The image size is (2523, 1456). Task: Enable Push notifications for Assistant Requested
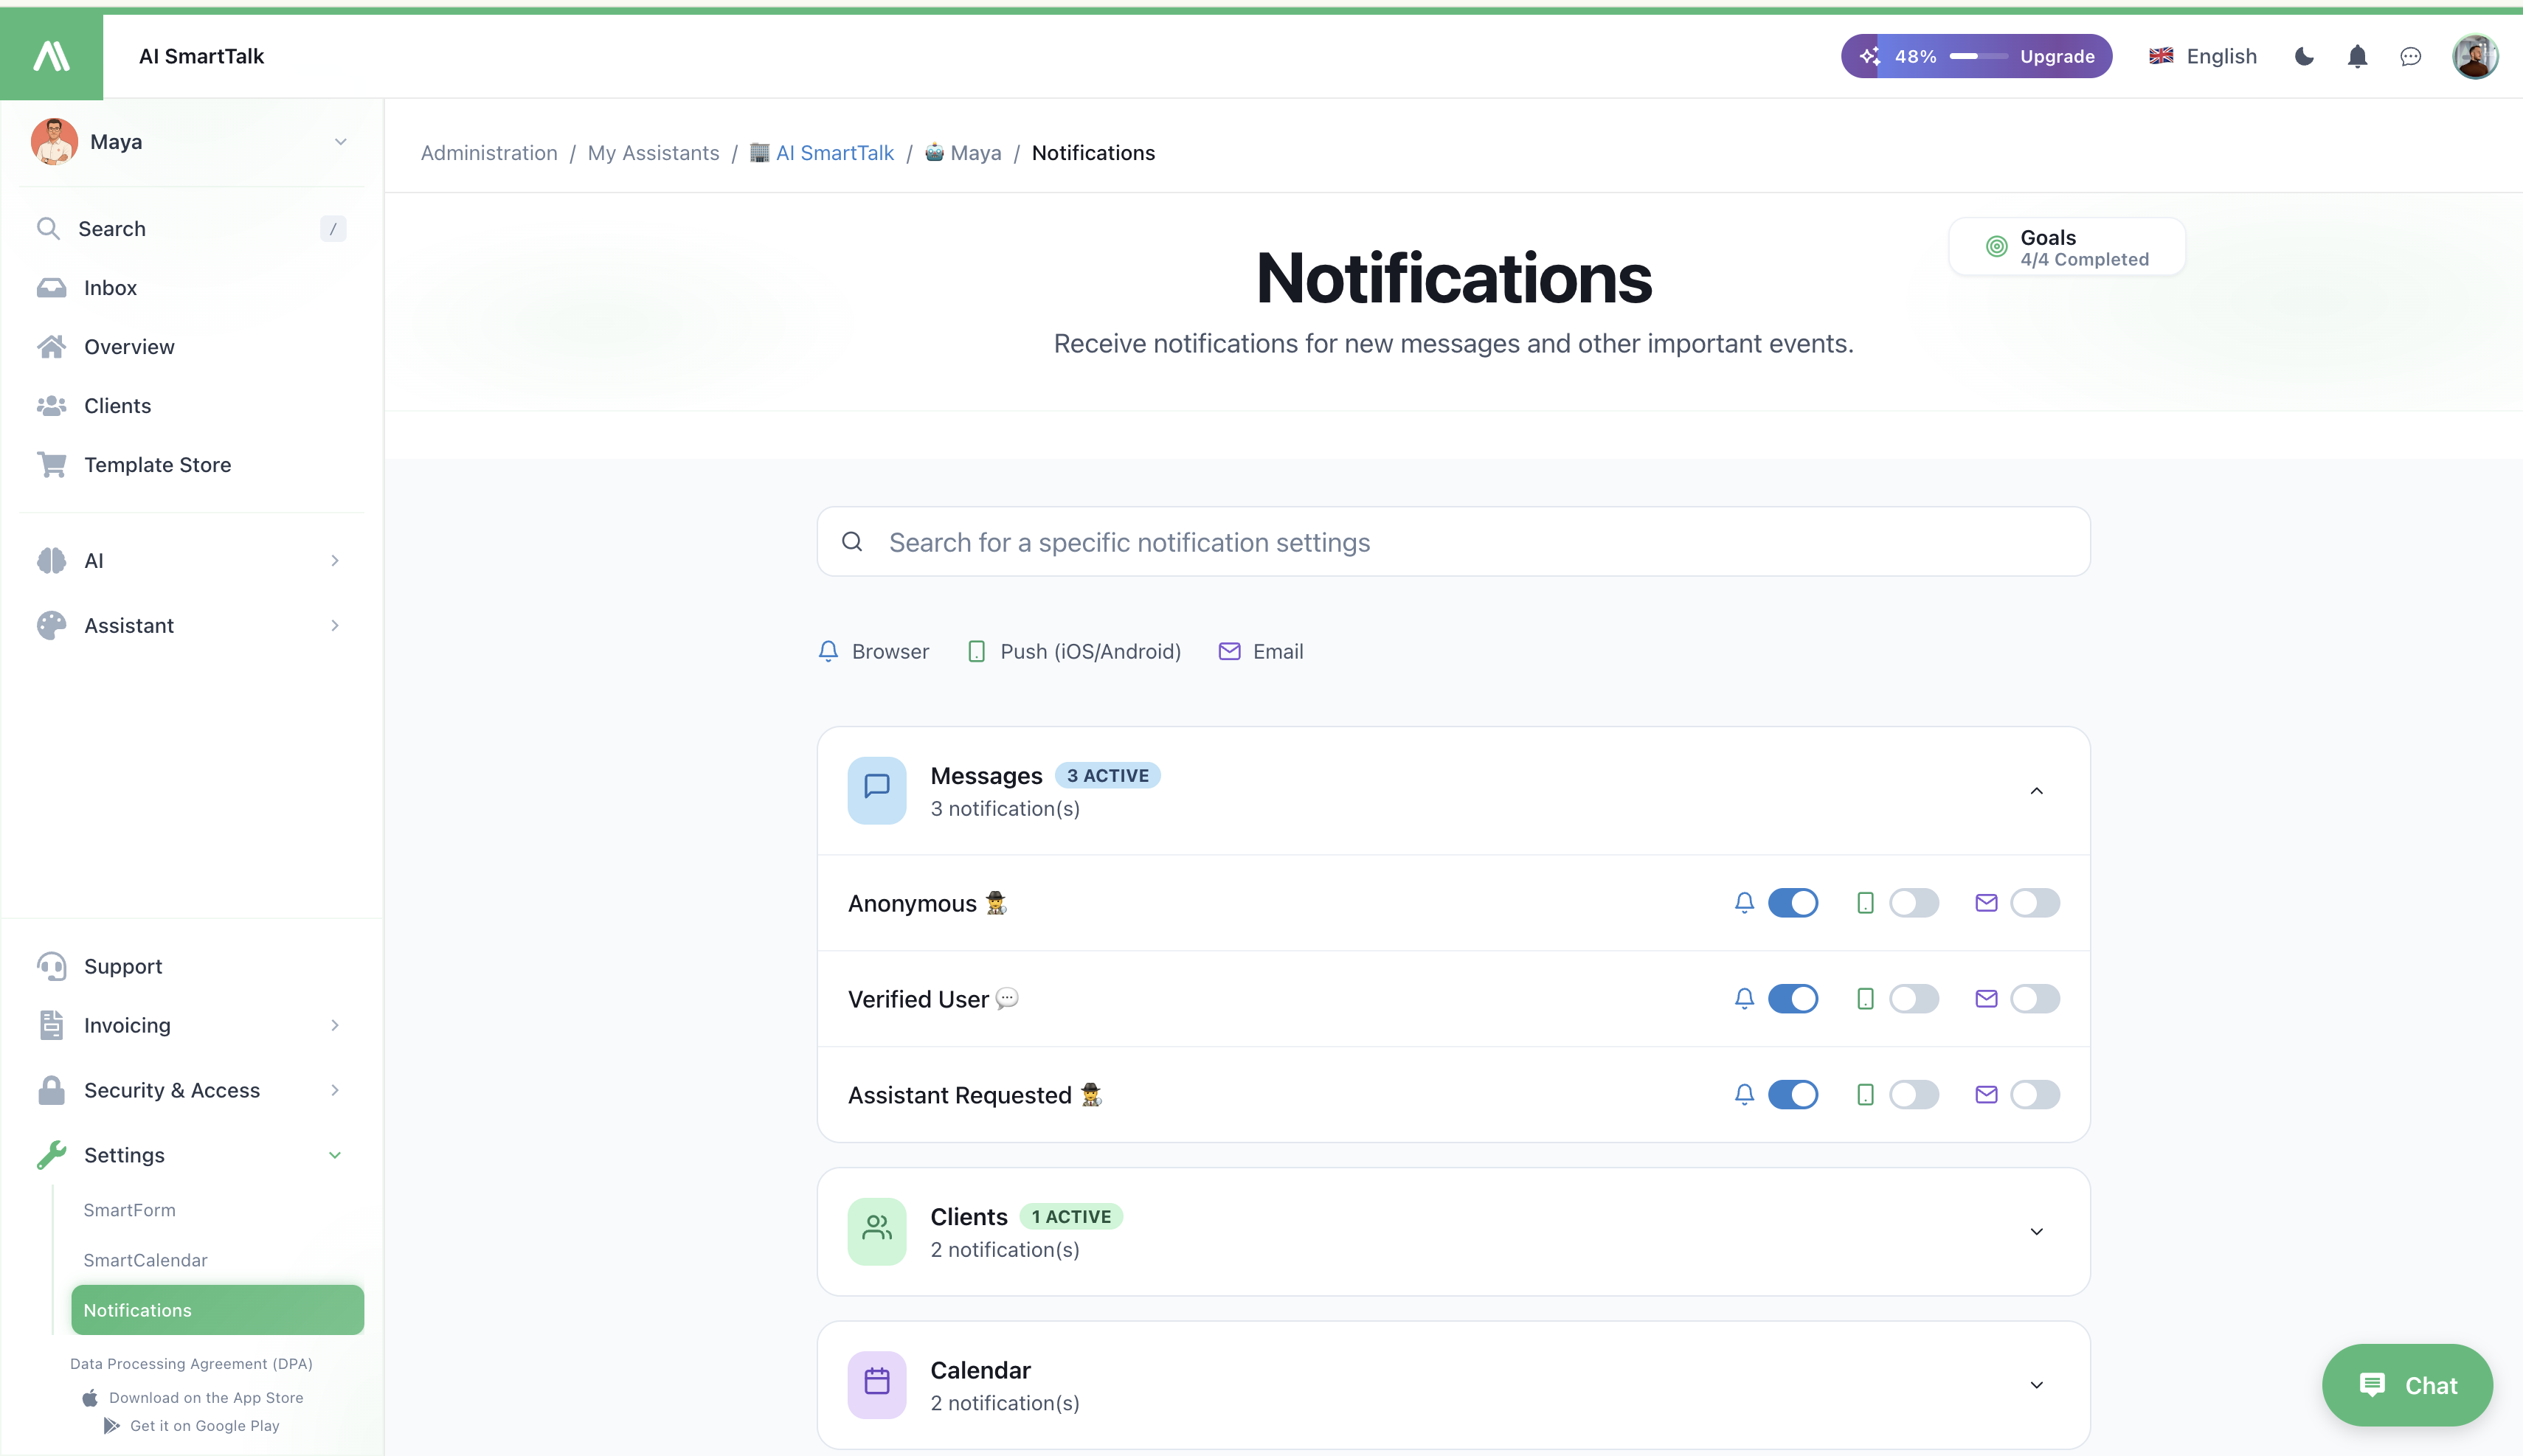1914,1095
